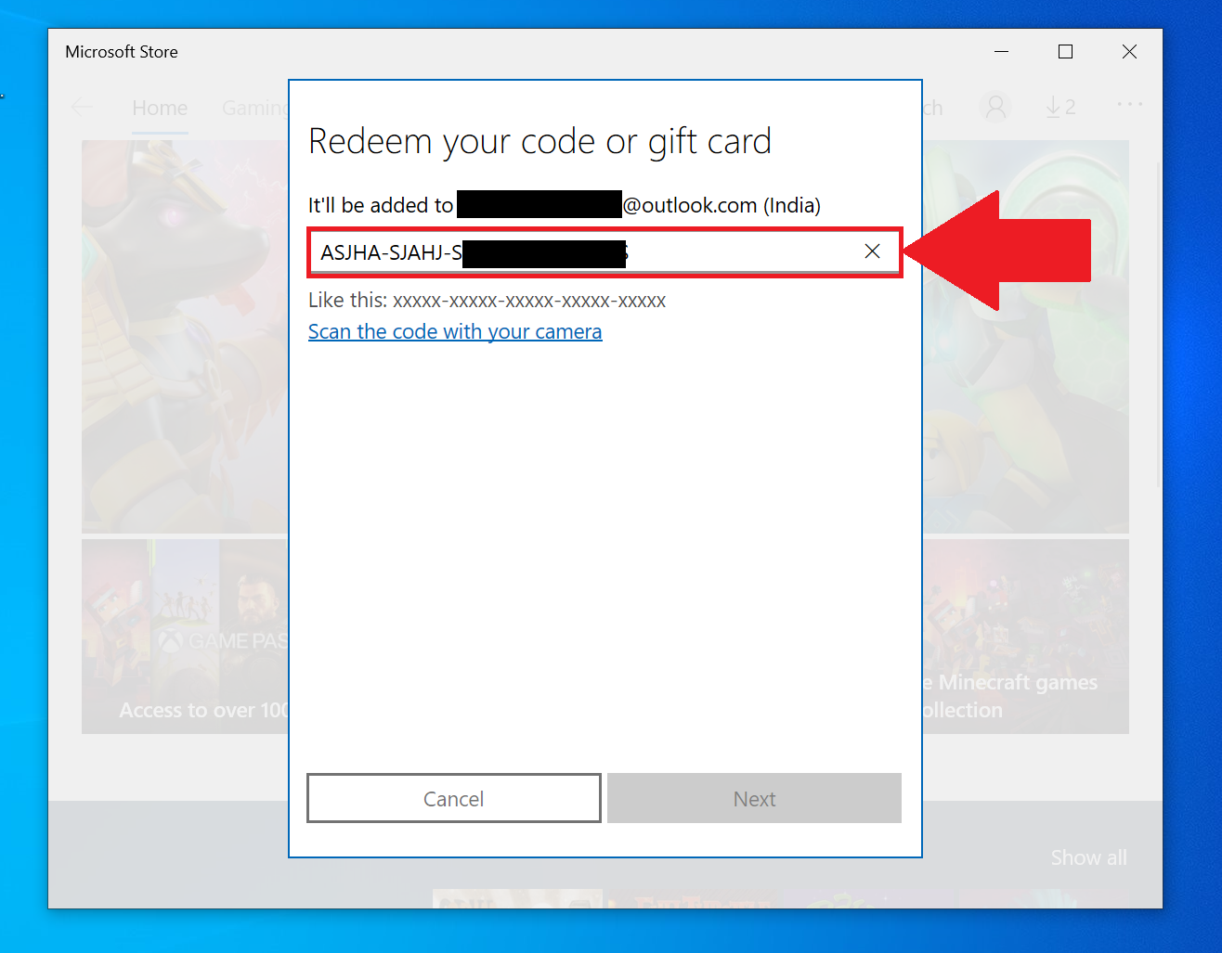Open Scan the code with your camera link
Image resolution: width=1222 pixels, height=953 pixels.
tap(455, 331)
